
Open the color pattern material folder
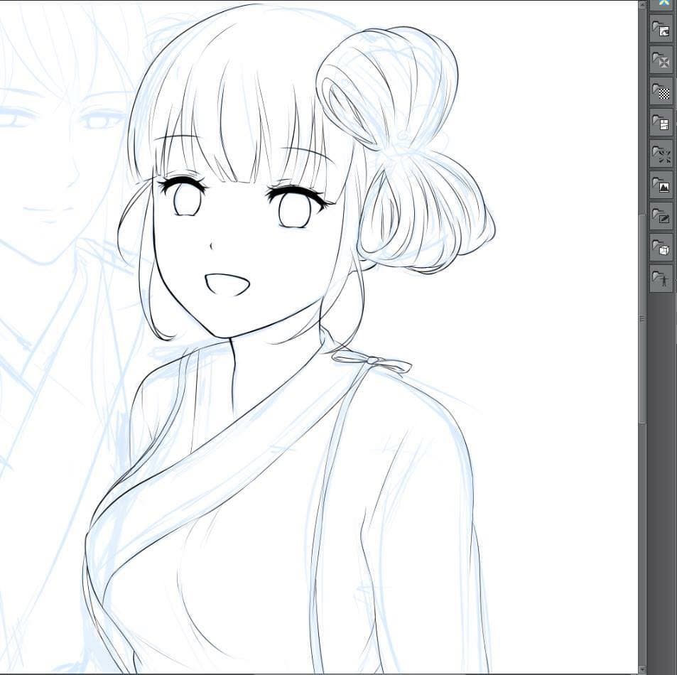pos(661,30)
